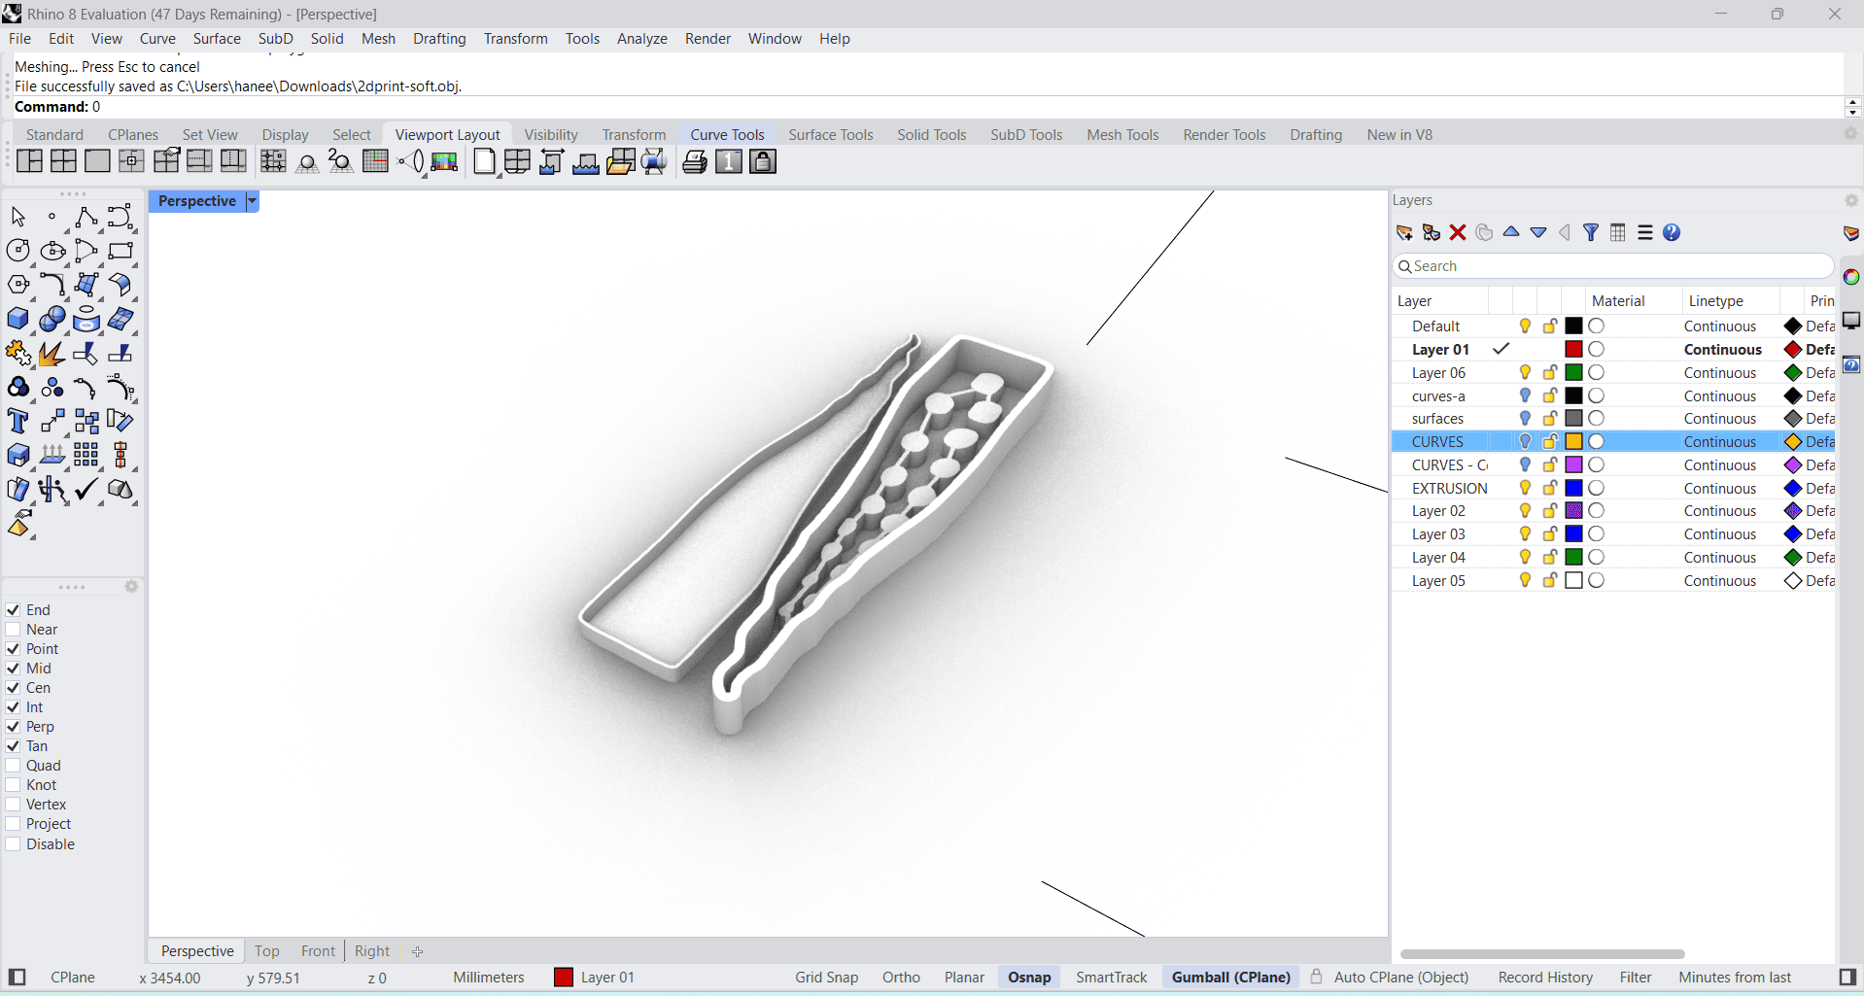
Task: Click the four viewports layout icon
Action: pos(63,161)
